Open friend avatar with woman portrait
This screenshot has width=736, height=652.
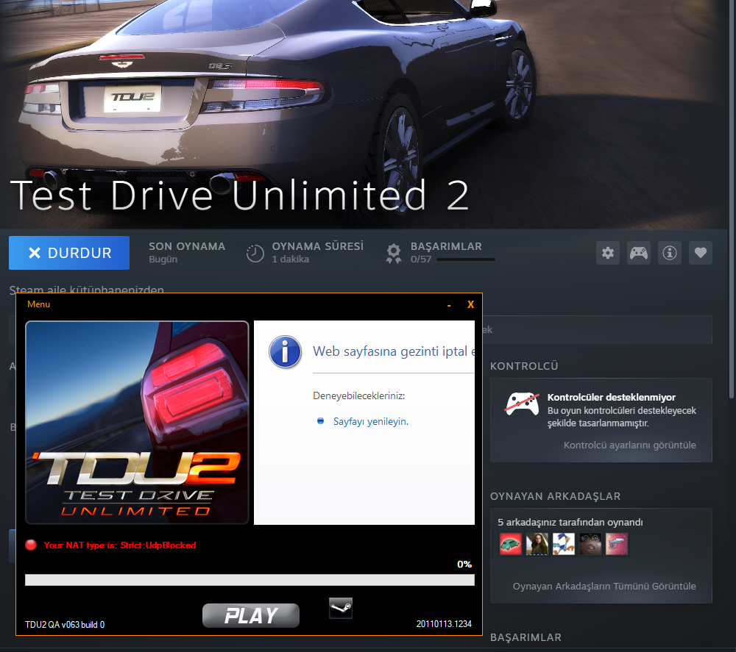pyautogui.click(x=537, y=544)
